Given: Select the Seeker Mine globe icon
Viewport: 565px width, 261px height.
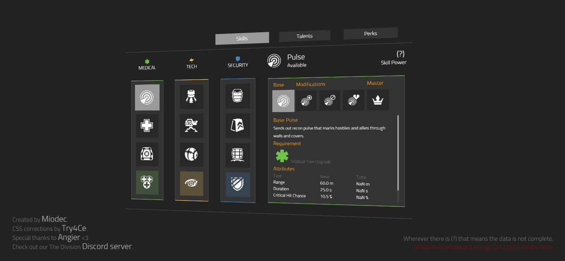Looking at the screenshot, I should click(191, 154).
